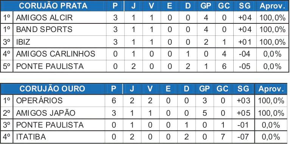Click the CORUJÃO OURO table header

[52, 89]
